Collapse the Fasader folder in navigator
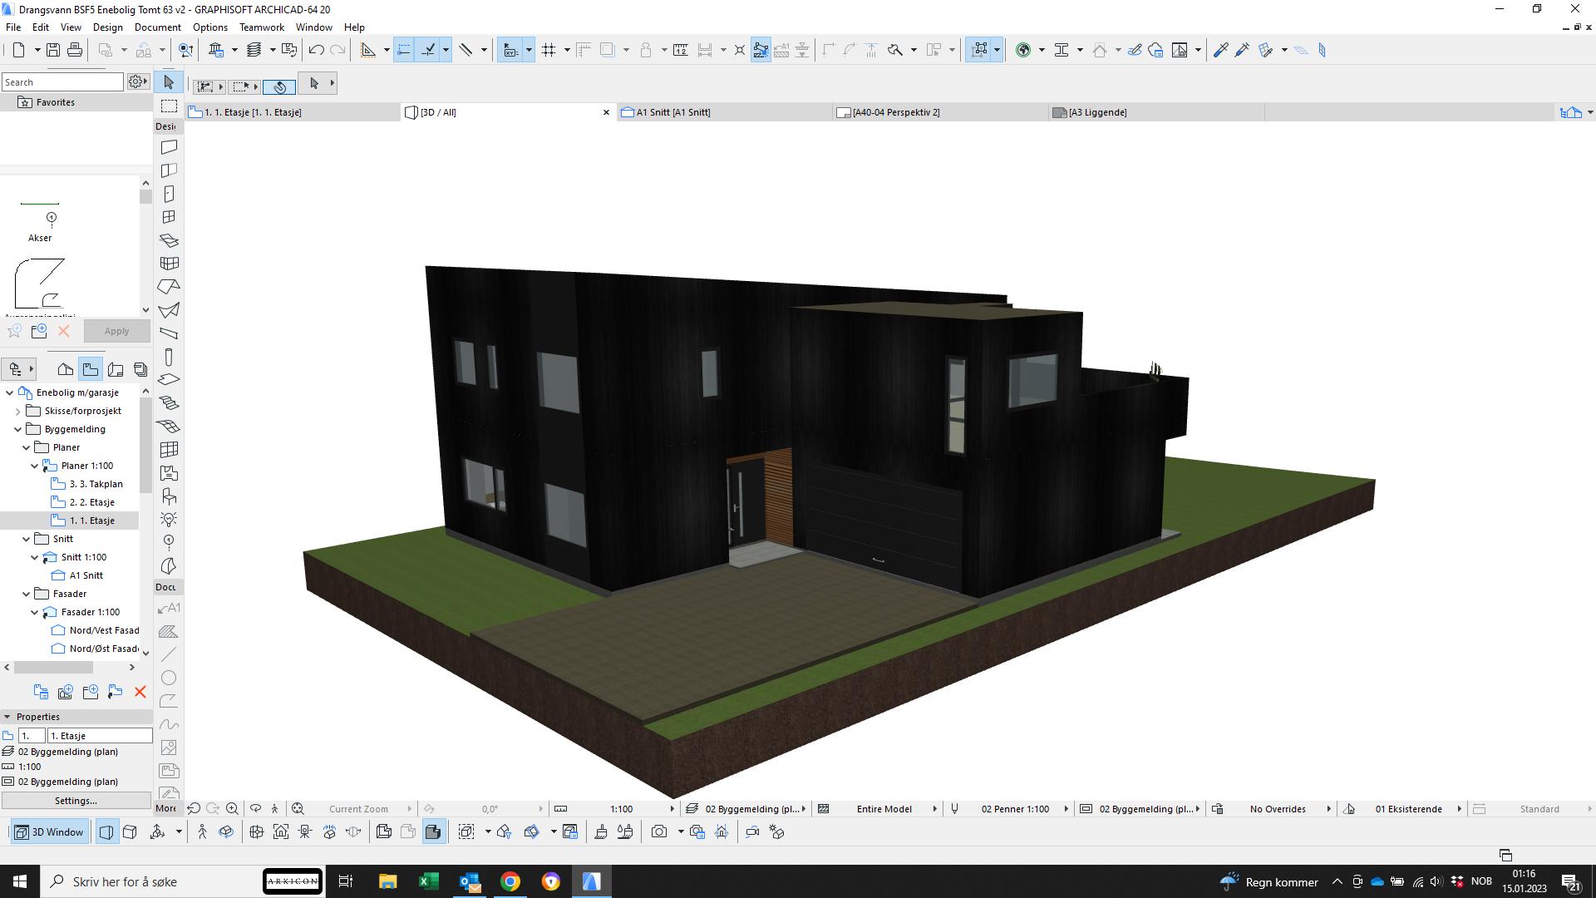 pos(27,594)
